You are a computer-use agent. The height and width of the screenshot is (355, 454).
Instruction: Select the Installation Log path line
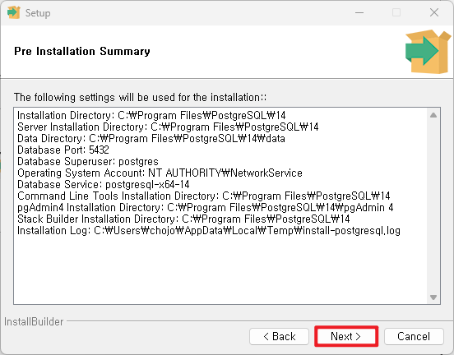click(x=209, y=231)
